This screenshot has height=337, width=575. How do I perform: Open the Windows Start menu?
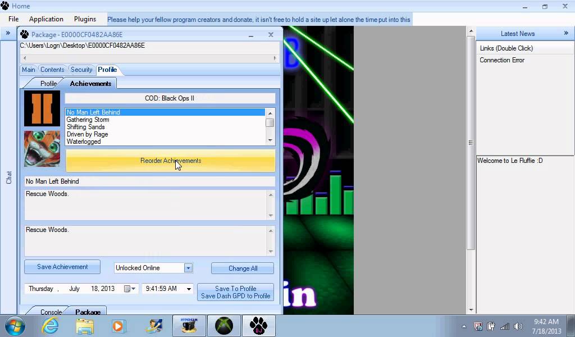[15, 326]
